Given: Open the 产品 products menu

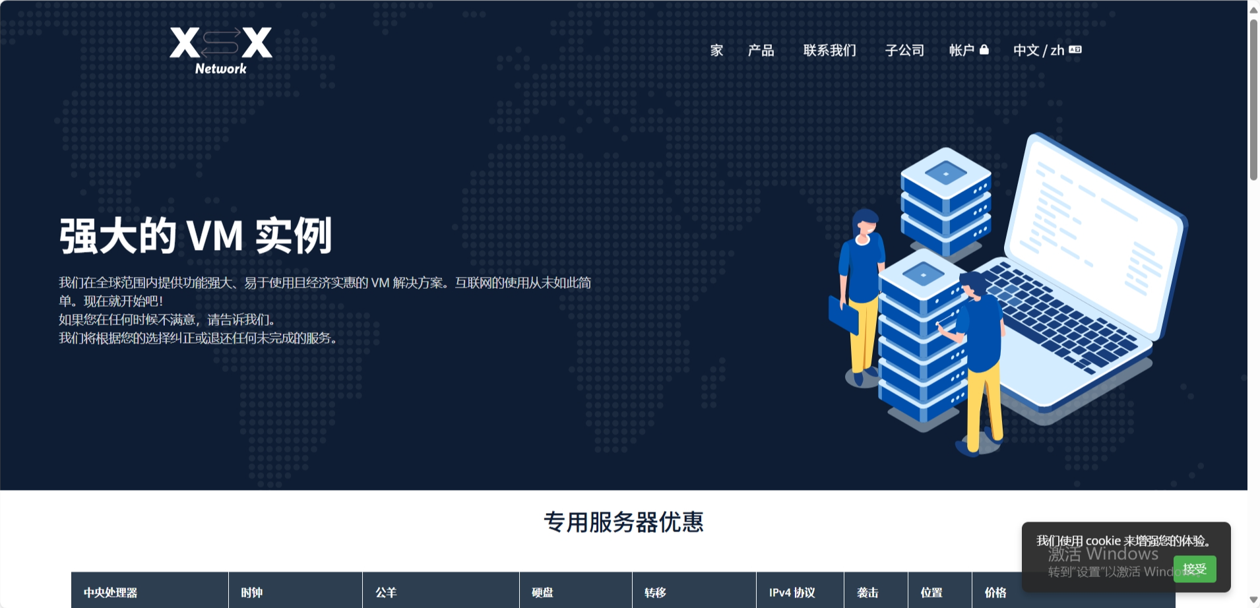Looking at the screenshot, I should (761, 50).
